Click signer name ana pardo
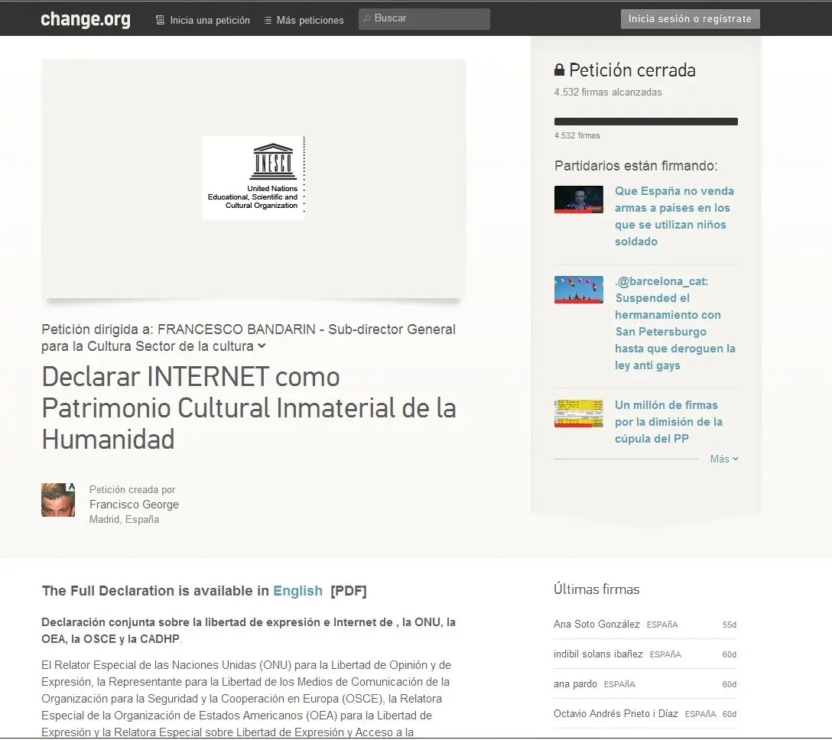 point(575,683)
